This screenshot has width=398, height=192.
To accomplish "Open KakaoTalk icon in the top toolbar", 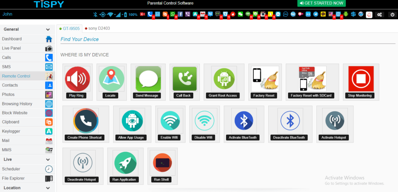I will point(323,14).
